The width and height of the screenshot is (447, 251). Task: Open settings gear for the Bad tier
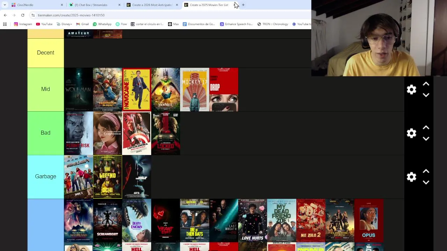click(x=411, y=133)
